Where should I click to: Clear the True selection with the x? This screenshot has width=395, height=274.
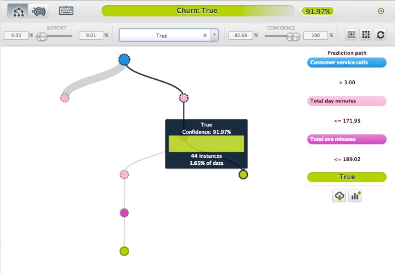click(x=205, y=35)
